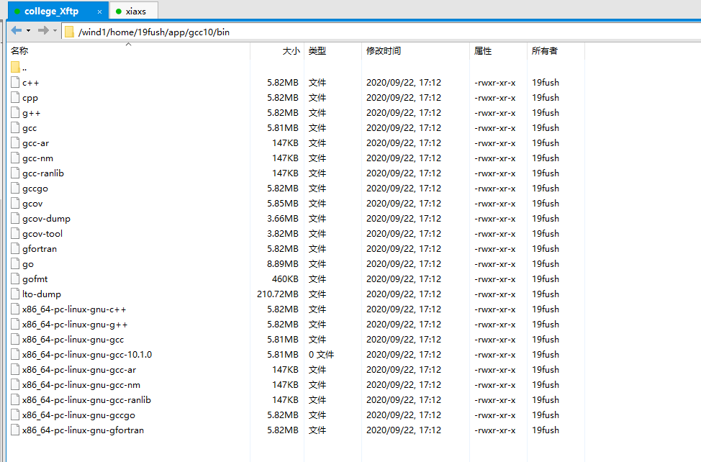This screenshot has width=701, height=462.
Task: Select the x86_64-pc-linux-gnu-gcc-10.1.0 file icon
Action: pos(15,354)
